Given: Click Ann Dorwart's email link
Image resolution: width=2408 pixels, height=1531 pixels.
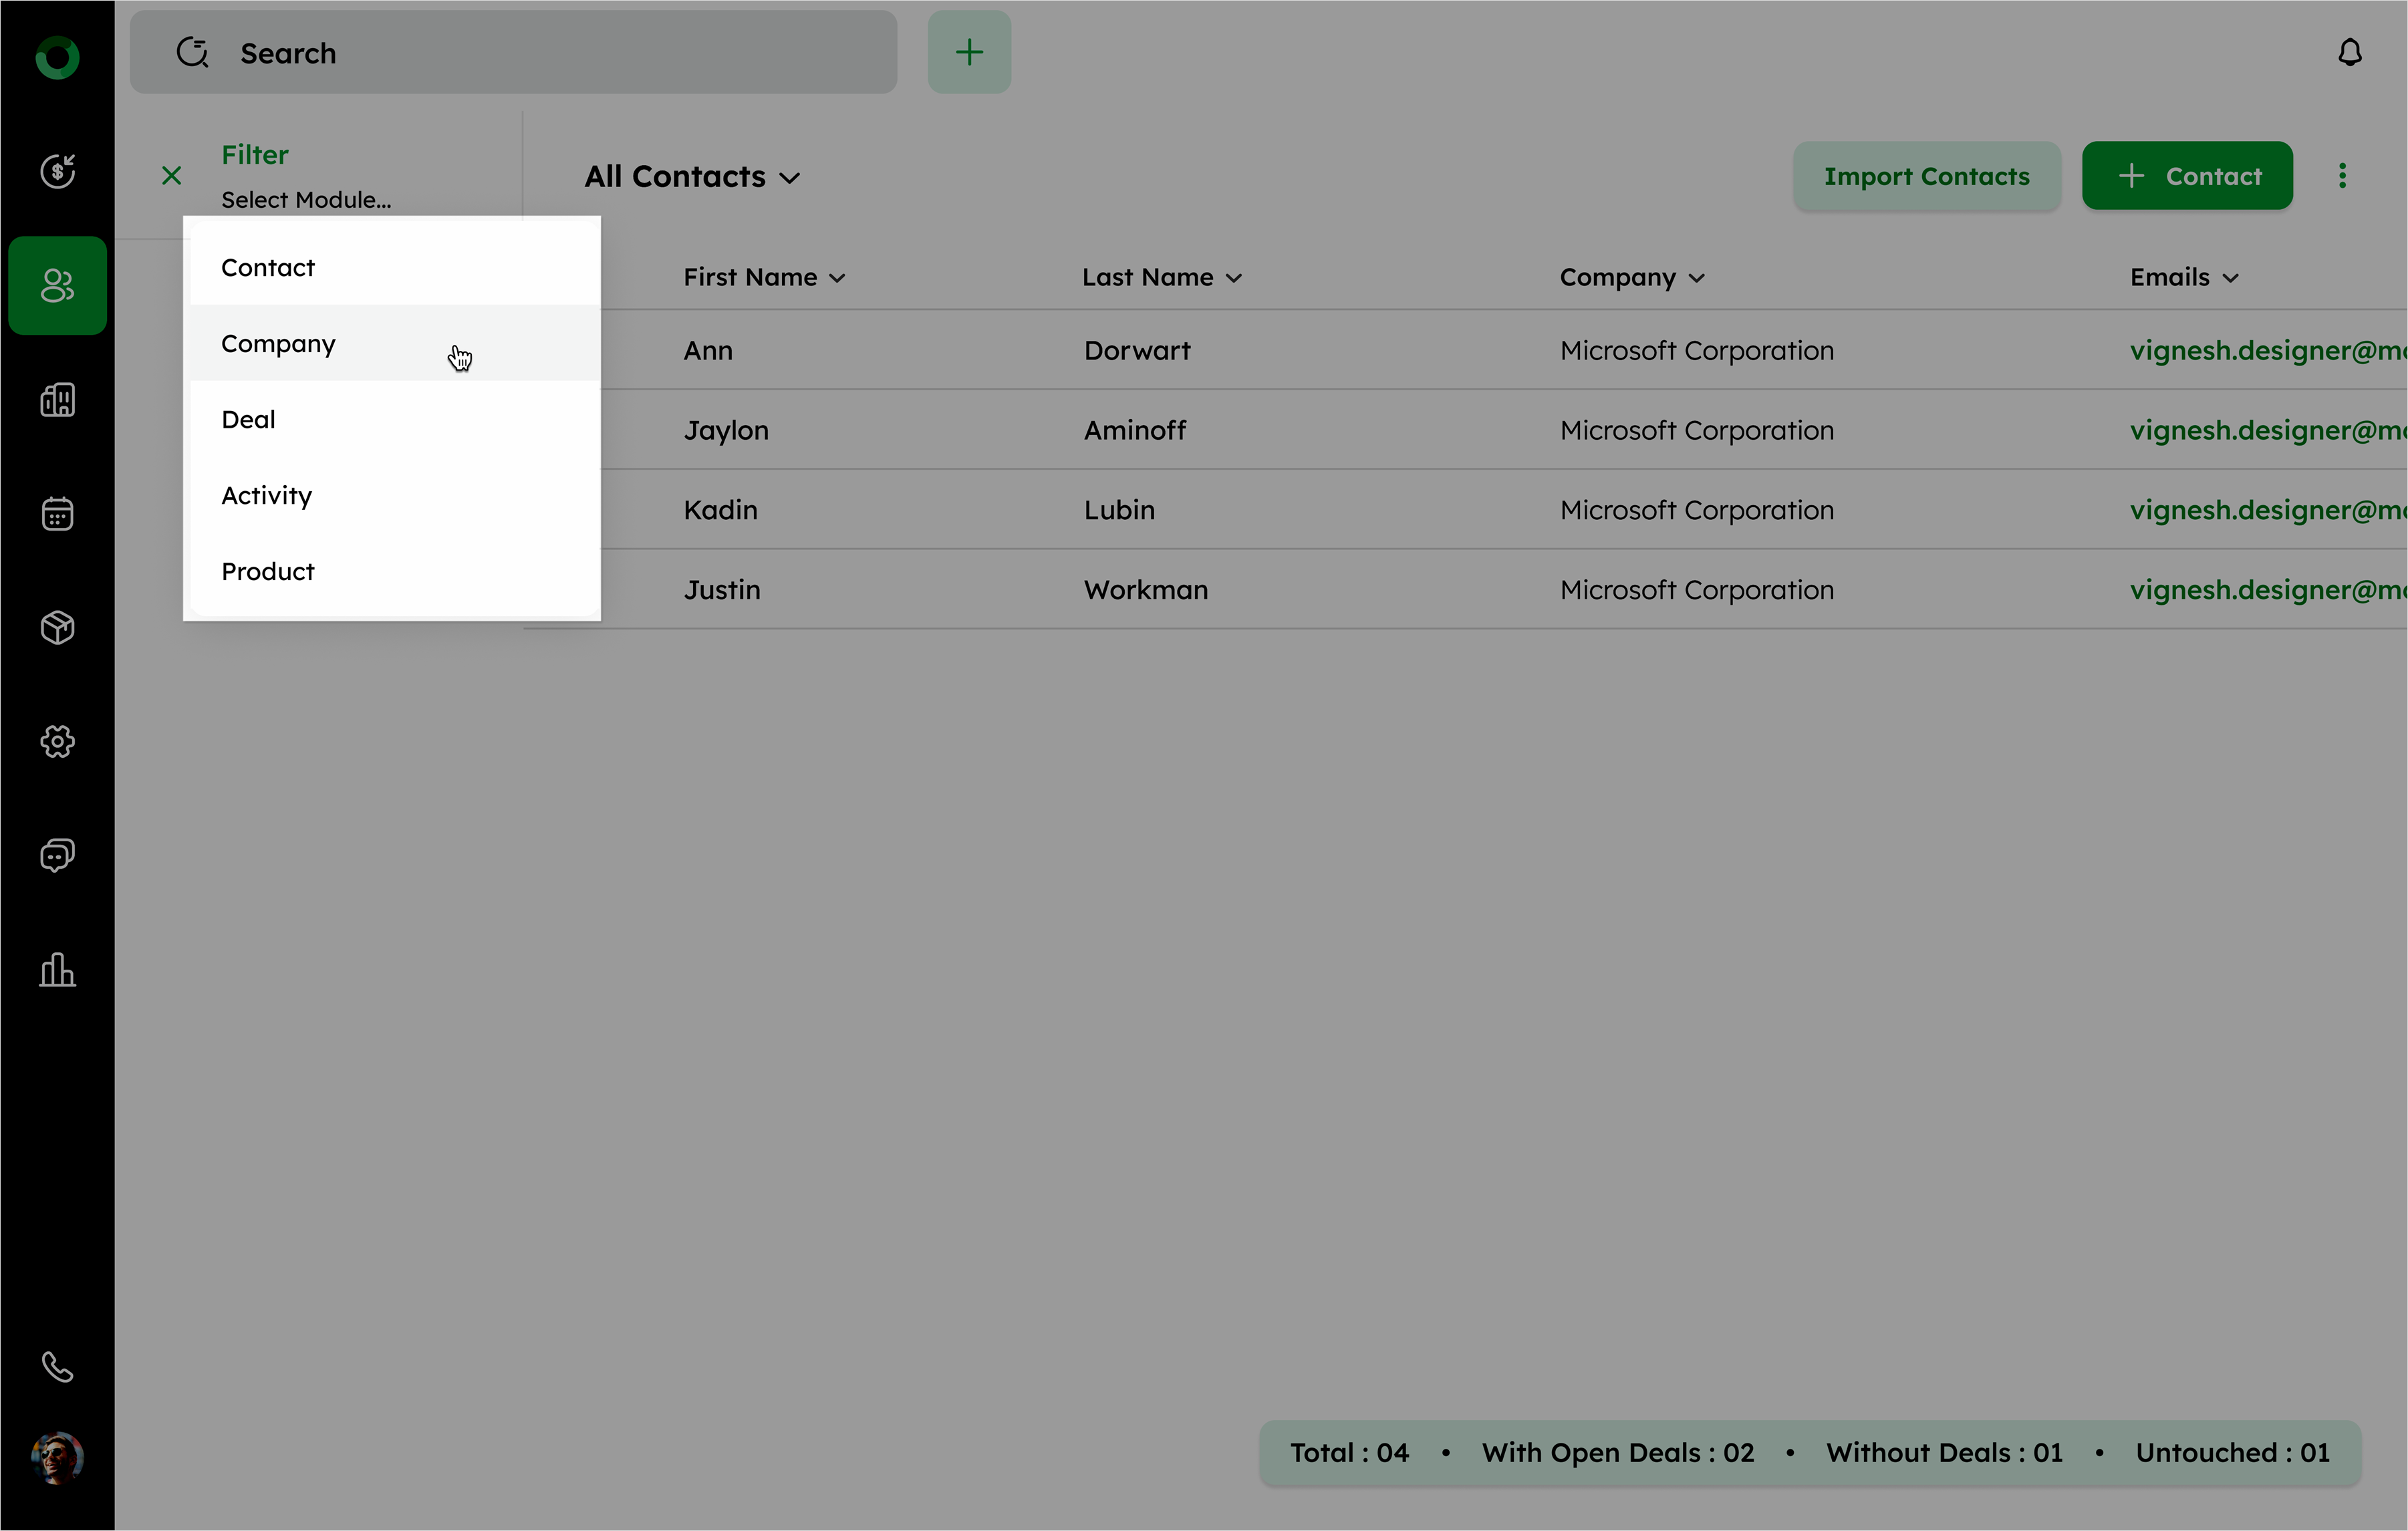Looking at the screenshot, I should tap(2266, 350).
